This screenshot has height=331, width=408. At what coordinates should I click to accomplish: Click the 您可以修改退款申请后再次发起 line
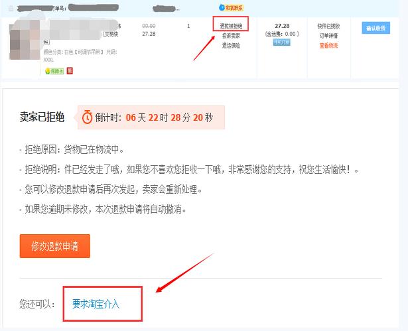113,189
